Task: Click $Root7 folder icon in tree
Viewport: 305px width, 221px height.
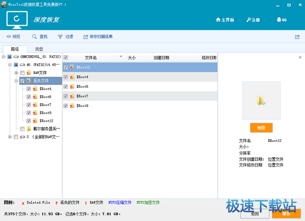Action: (35, 105)
